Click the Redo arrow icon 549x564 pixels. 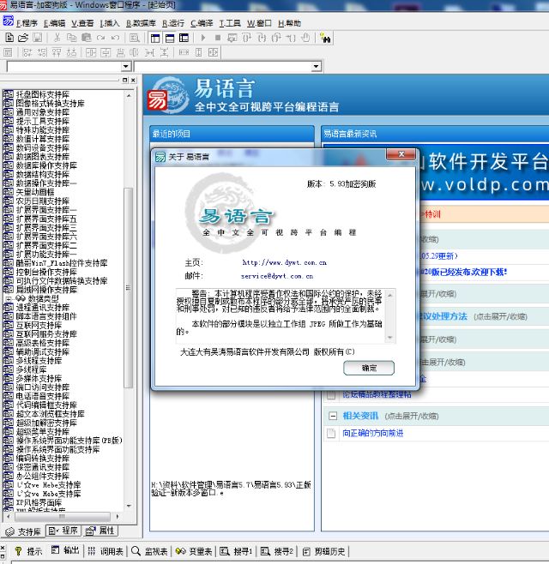pos(100,38)
